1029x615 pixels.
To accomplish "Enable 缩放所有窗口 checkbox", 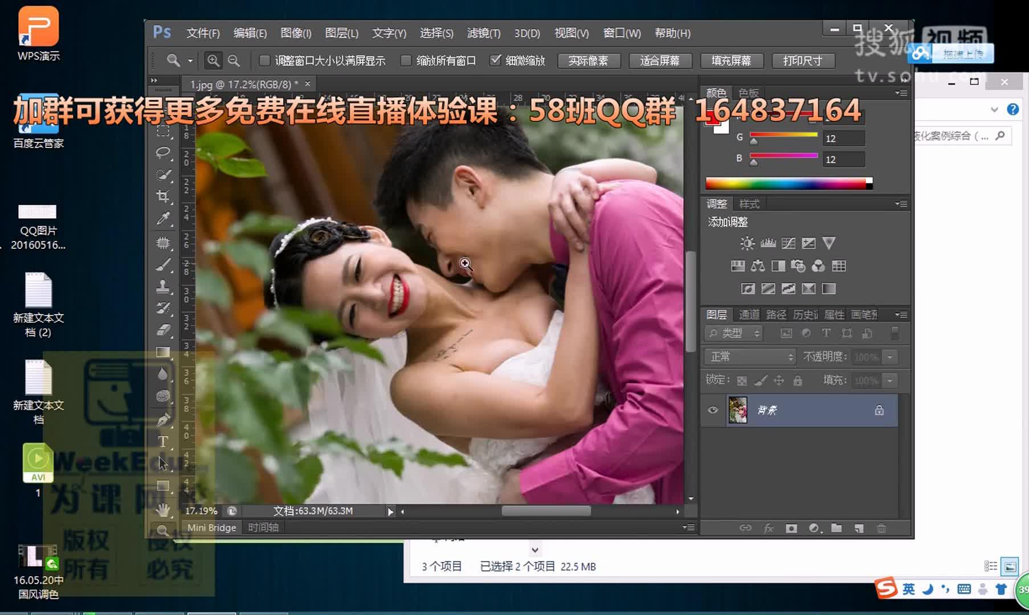I will click(x=405, y=60).
